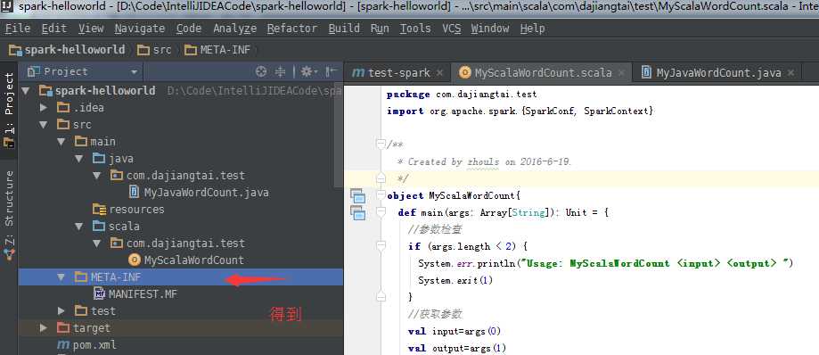
Task: Click the scroll from source target icon
Action: pyautogui.click(x=261, y=71)
